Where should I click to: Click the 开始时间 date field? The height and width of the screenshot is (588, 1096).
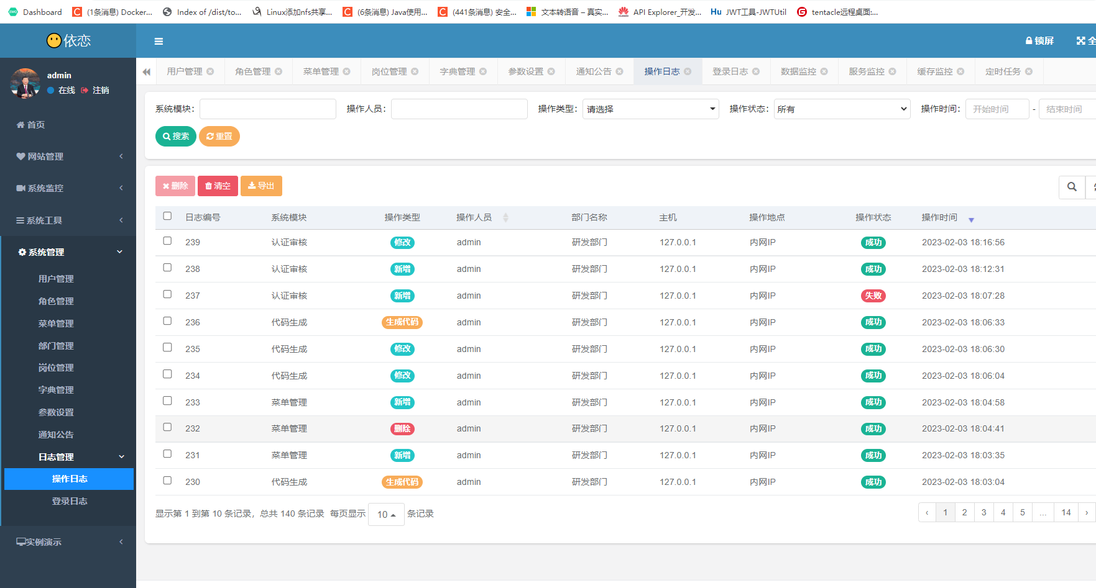997,109
